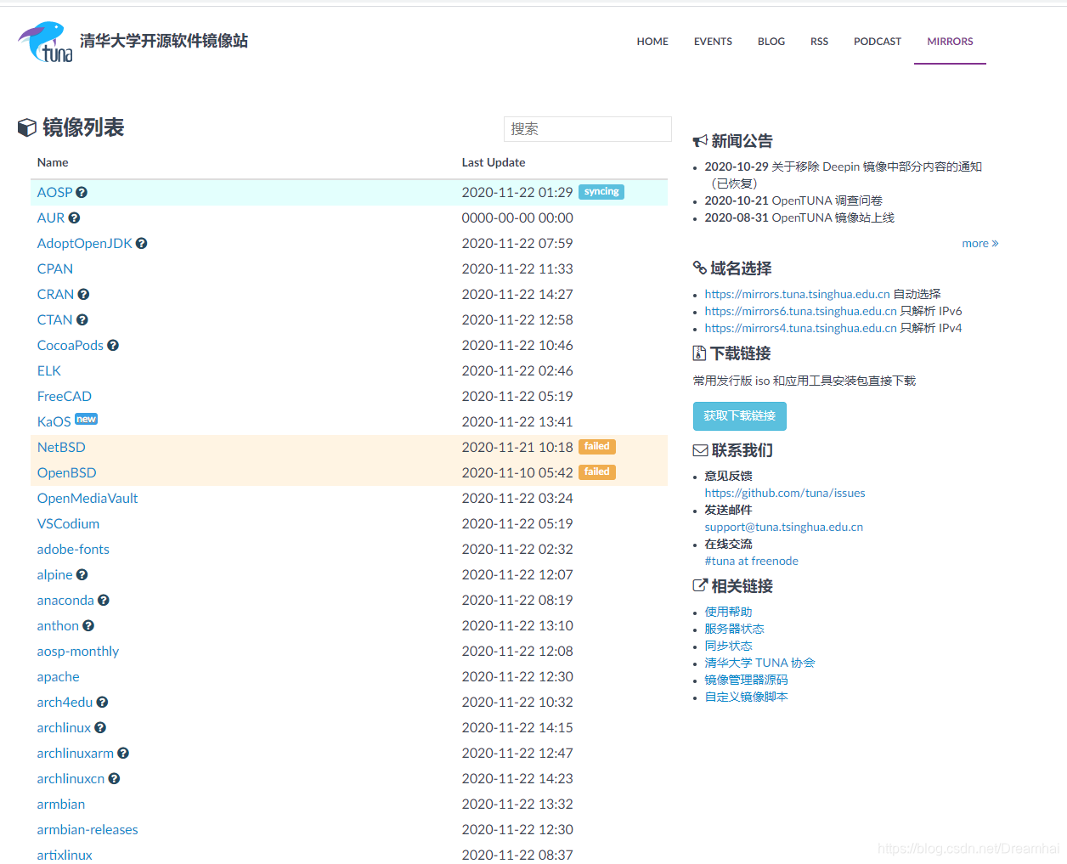Click the 'new' badge beside KaOS
The height and width of the screenshot is (864, 1067).
click(x=87, y=419)
